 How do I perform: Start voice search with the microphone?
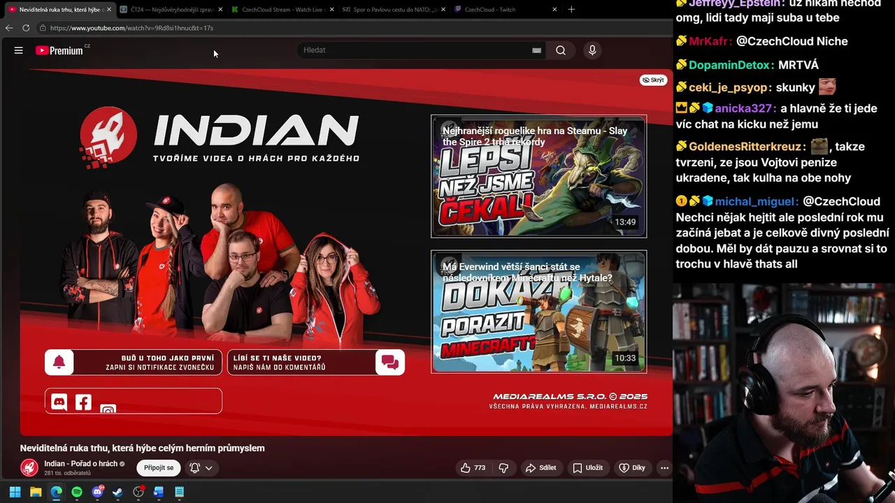pos(592,50)
